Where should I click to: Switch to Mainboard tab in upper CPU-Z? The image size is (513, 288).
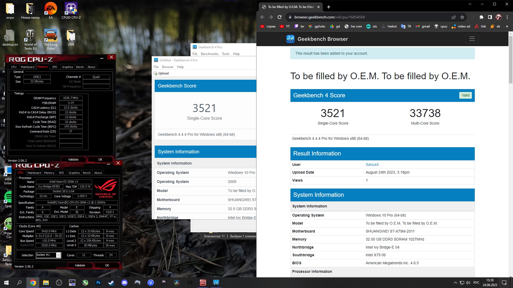click(x=28, y=67)
